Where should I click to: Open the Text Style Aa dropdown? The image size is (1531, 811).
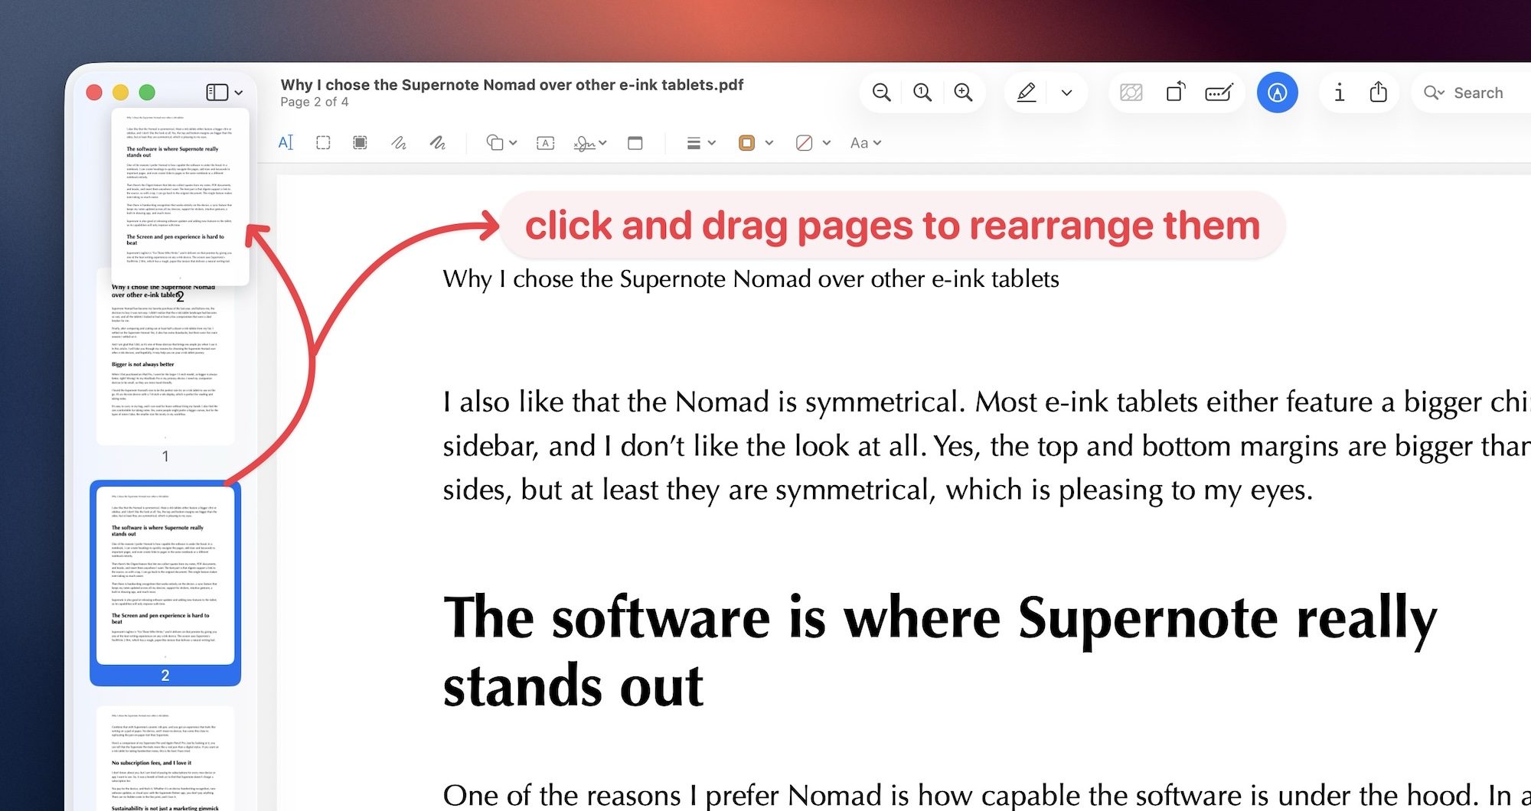click(x=866, y=143)
